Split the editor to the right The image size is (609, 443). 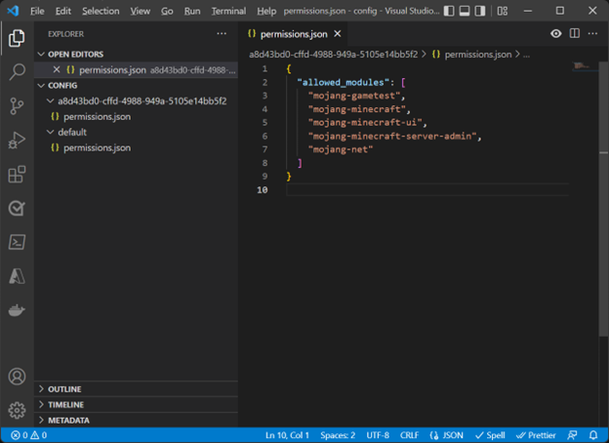tap(575, 34)
